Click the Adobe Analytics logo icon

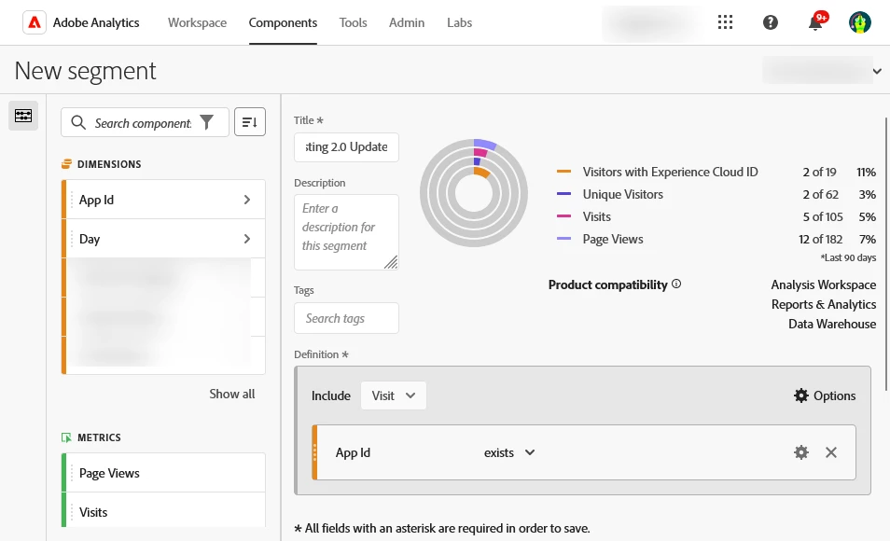coord(35,22)
